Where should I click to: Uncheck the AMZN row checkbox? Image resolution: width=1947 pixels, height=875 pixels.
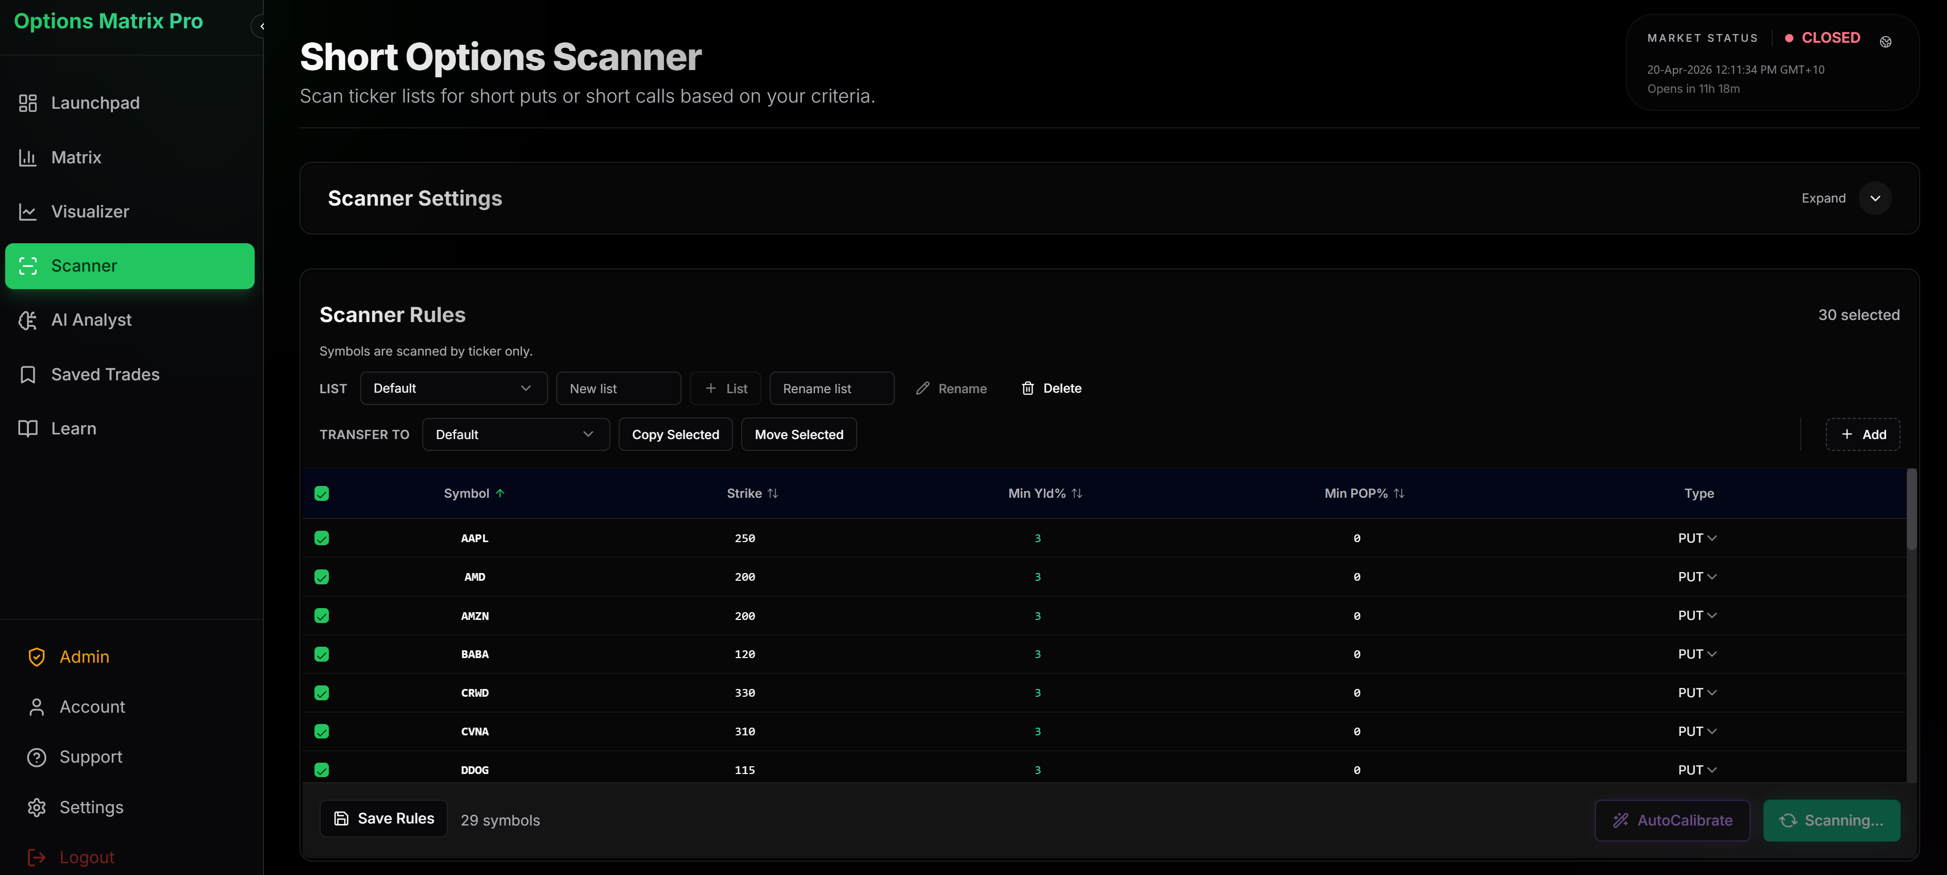[x=321, y=616]
